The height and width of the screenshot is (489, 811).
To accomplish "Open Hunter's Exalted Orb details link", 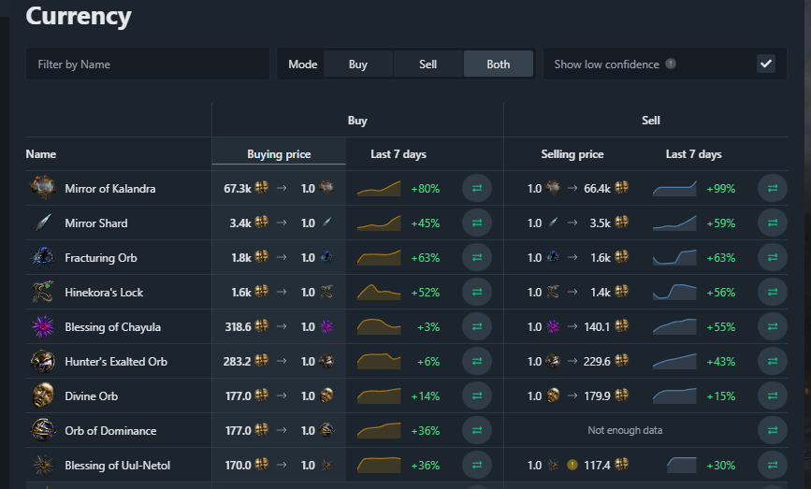I will [x=116, y=361].
